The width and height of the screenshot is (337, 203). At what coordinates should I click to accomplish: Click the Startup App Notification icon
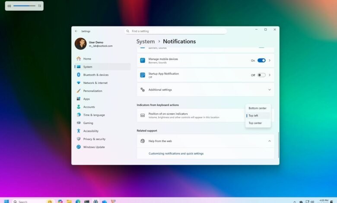point(143,75)
